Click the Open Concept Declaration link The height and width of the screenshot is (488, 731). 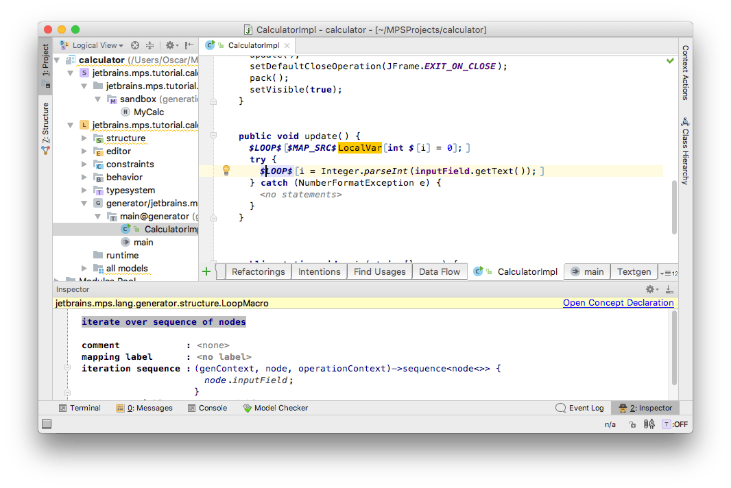tap(618, 303)
